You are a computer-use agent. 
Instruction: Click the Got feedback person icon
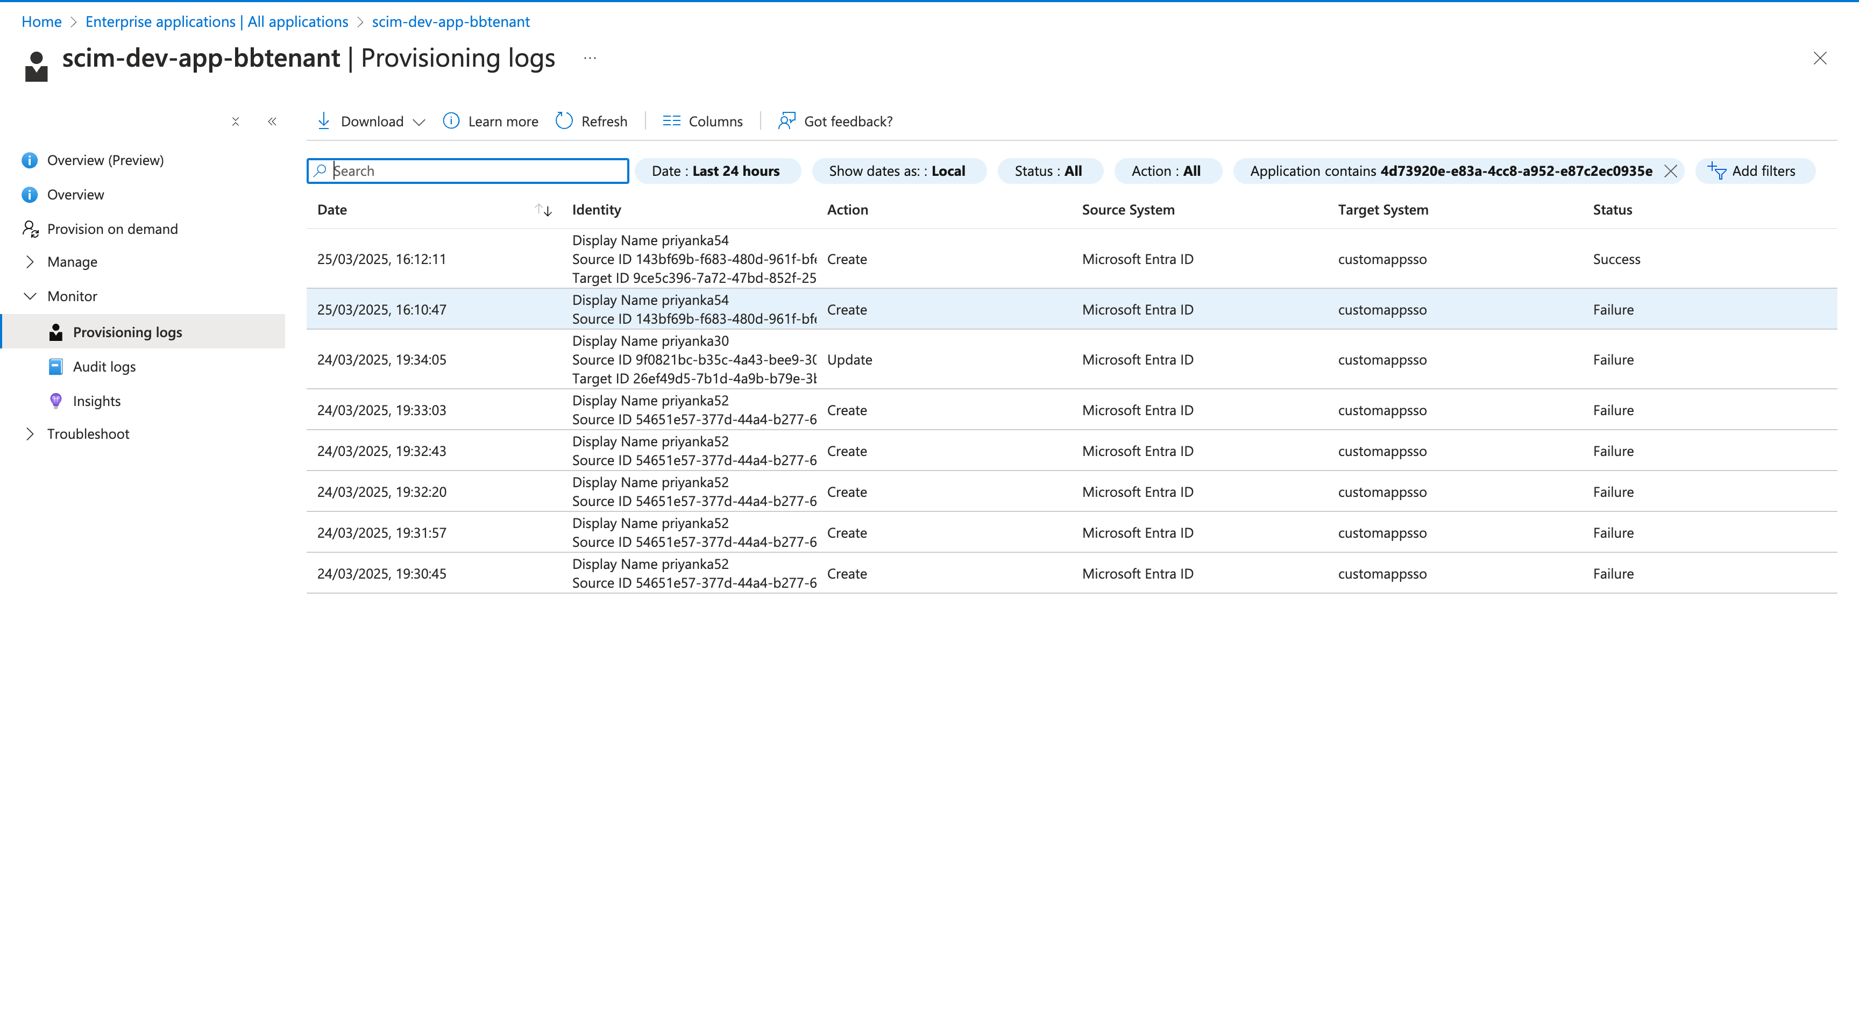pos(786,121)
